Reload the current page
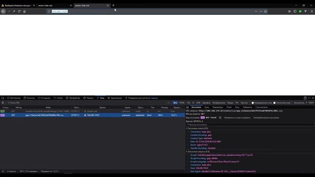 click(19, 11)
